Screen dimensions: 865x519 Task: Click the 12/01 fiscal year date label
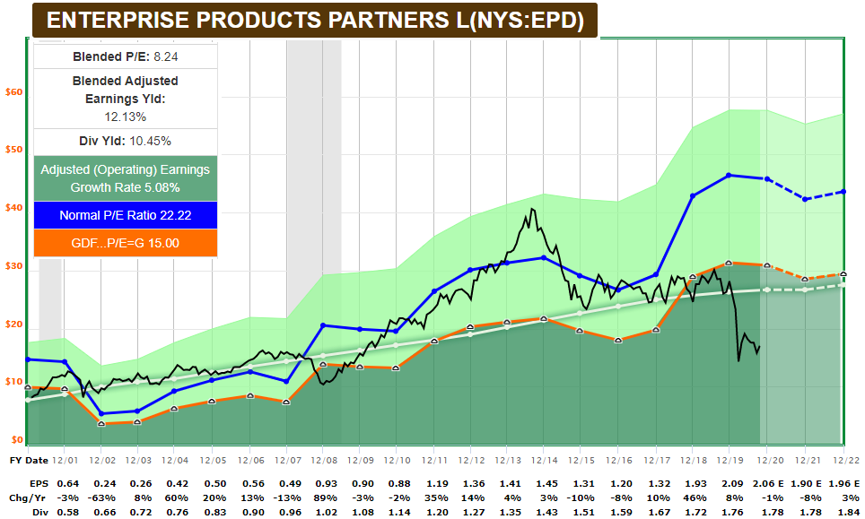65,460
